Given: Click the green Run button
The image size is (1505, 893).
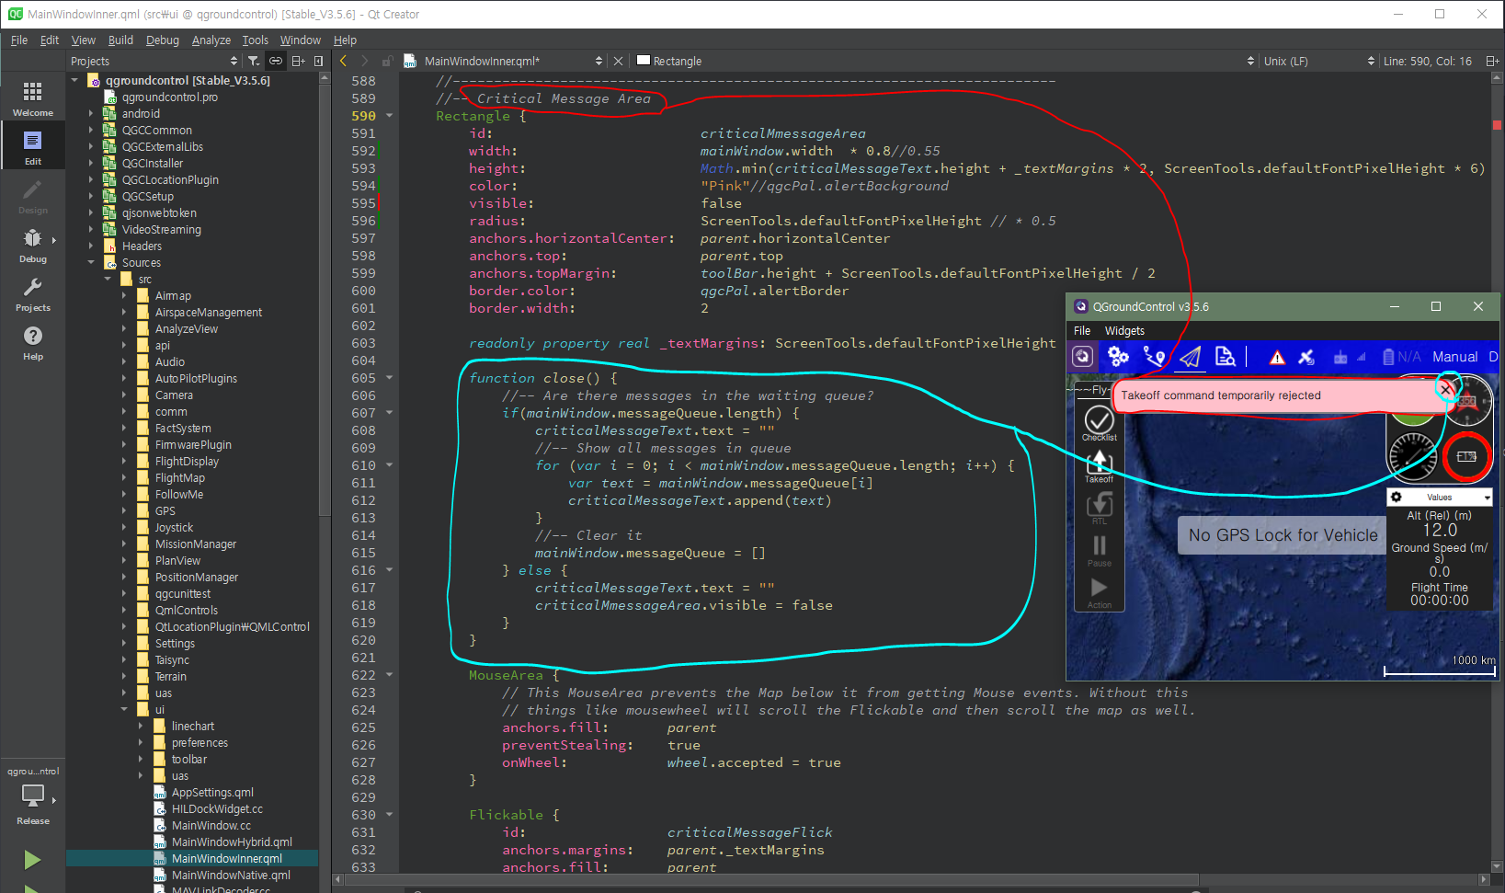Looking at the screenshot, I should tap(32, 860).
